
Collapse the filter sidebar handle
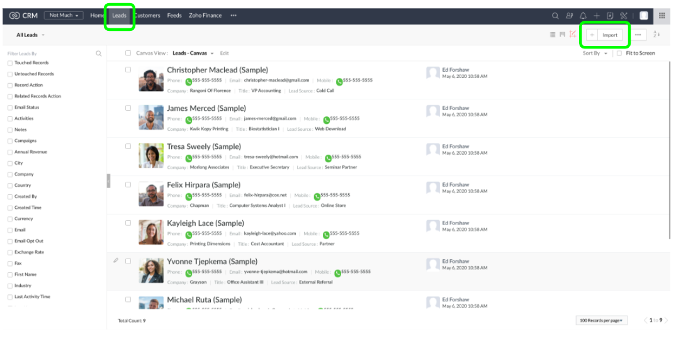point(108,181)
